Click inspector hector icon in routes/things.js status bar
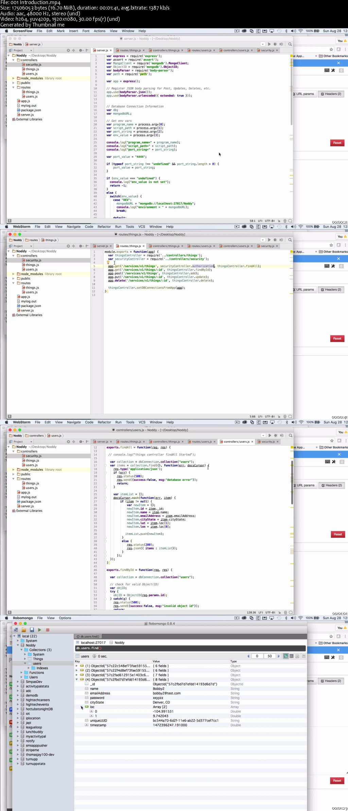 click(285, 416)
